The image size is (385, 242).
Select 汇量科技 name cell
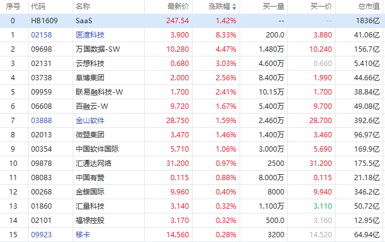(90, 206)
